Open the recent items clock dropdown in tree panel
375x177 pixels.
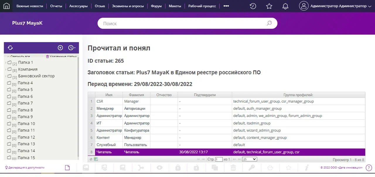[x=71, y=48]
